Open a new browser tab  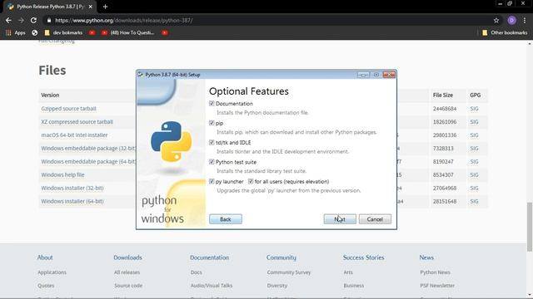click(x=105, y=7)
